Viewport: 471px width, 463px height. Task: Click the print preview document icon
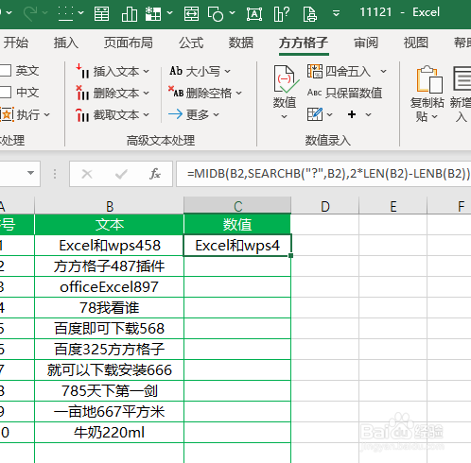309,13
